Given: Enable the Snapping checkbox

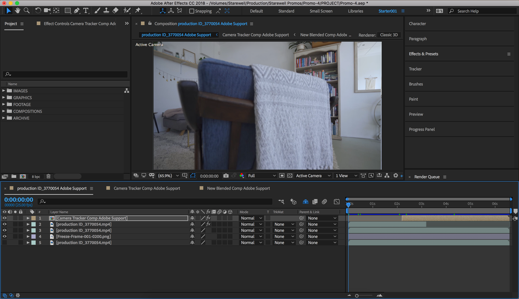Looking at the screenshot, I should tap(192, 11).
